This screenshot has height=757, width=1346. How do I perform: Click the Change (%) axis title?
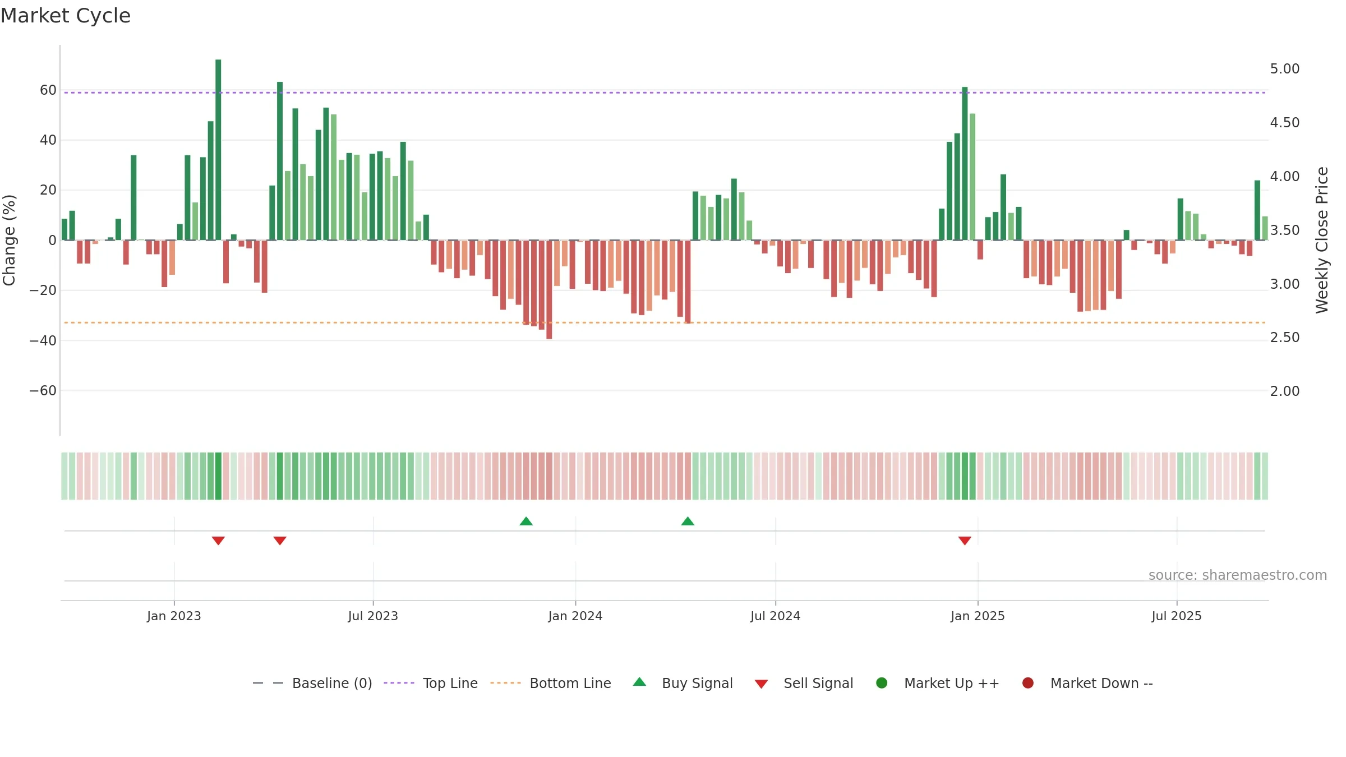coord(9,240)
